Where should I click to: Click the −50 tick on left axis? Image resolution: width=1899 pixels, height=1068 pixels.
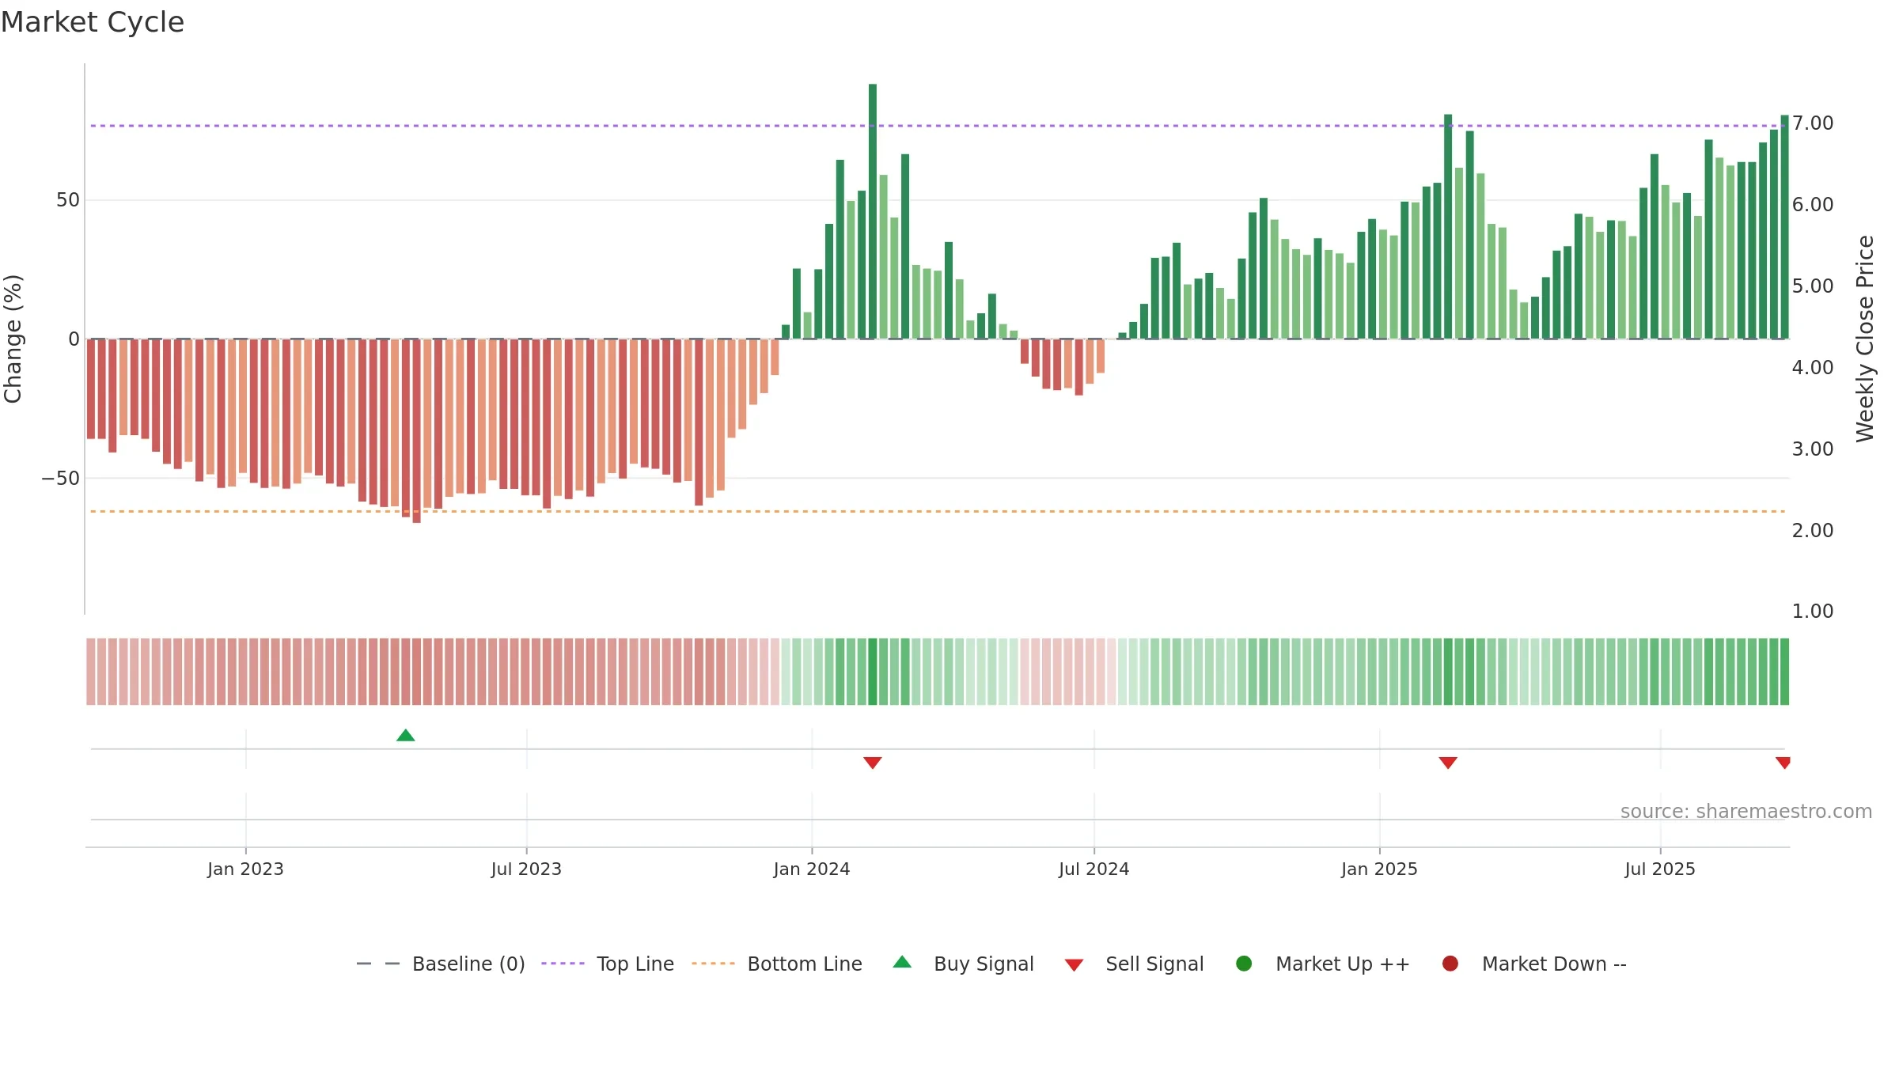click(61, 479)
